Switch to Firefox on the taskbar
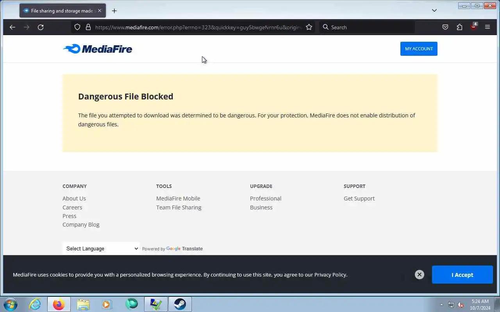This screenshot has height=312, width=500. coord(59,304)
